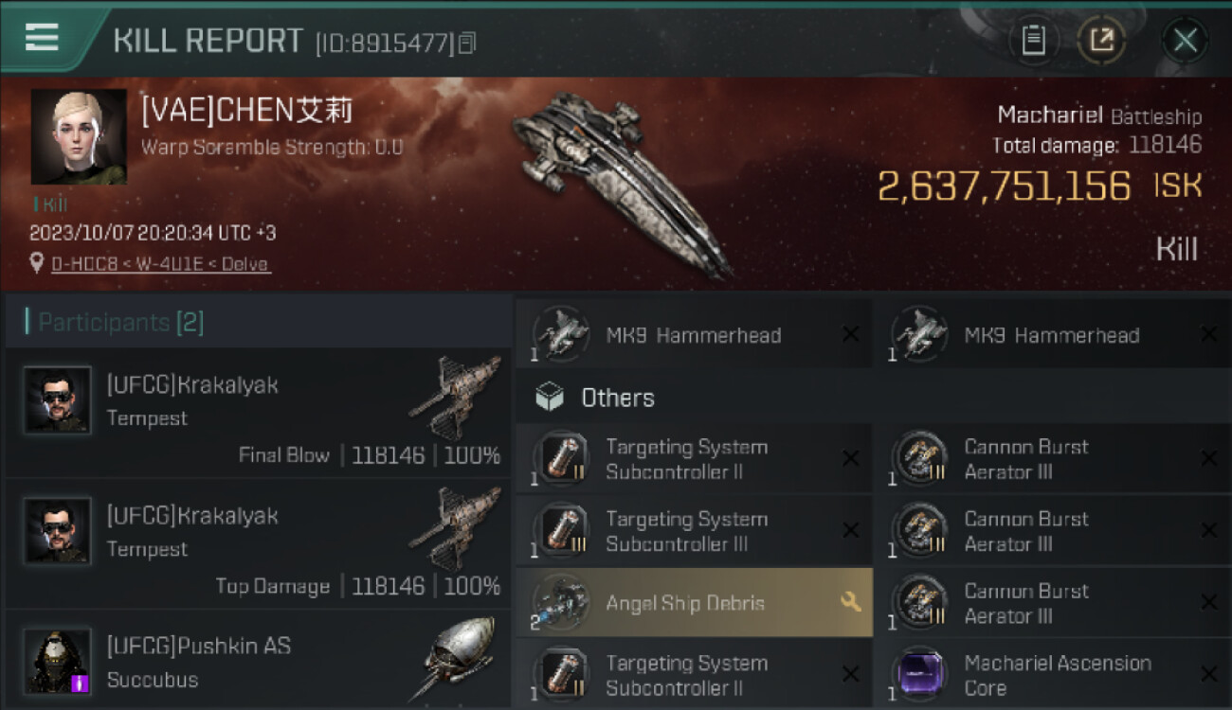This screenshot has width=1232, height=710.
Task: Share the kill report externally
Action: 1101,40
